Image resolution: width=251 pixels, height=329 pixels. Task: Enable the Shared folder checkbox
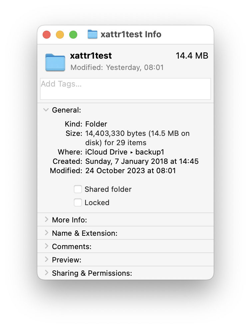click(x=78, y=189)
